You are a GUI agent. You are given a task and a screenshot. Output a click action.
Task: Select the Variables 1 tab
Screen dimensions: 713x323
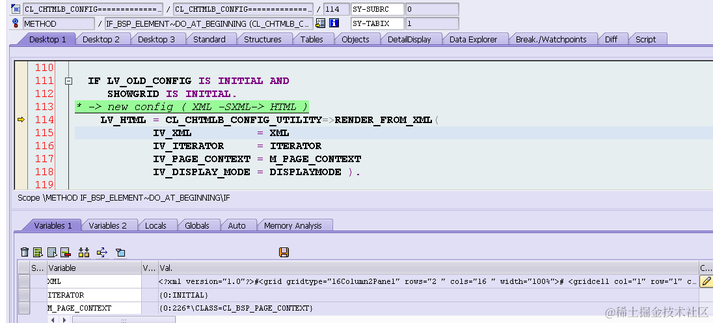click(53, 226)
